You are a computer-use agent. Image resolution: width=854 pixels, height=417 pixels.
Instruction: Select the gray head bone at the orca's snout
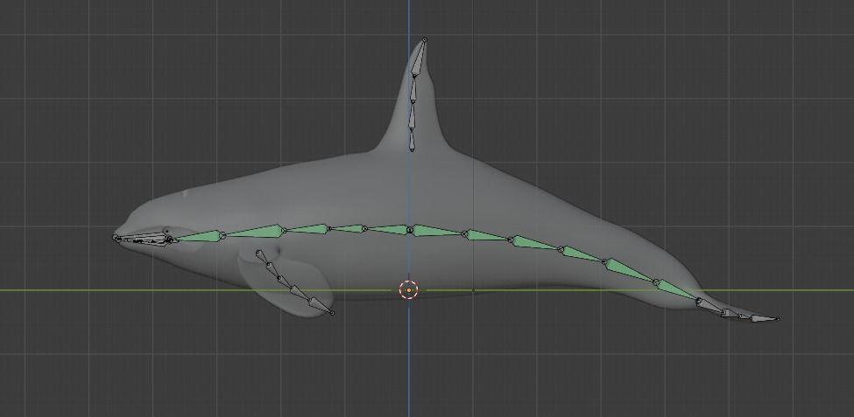[143, 239]
